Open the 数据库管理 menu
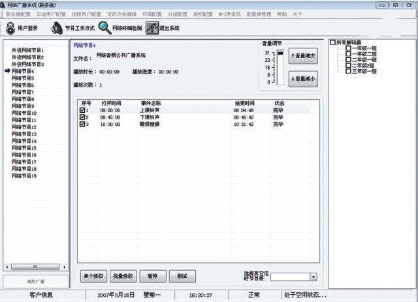 pyautogui.click(x=259, y=14)
